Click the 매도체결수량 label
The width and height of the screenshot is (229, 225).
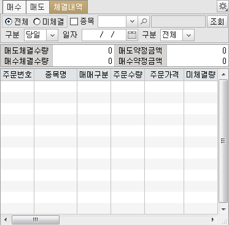[x=26, y=50]
